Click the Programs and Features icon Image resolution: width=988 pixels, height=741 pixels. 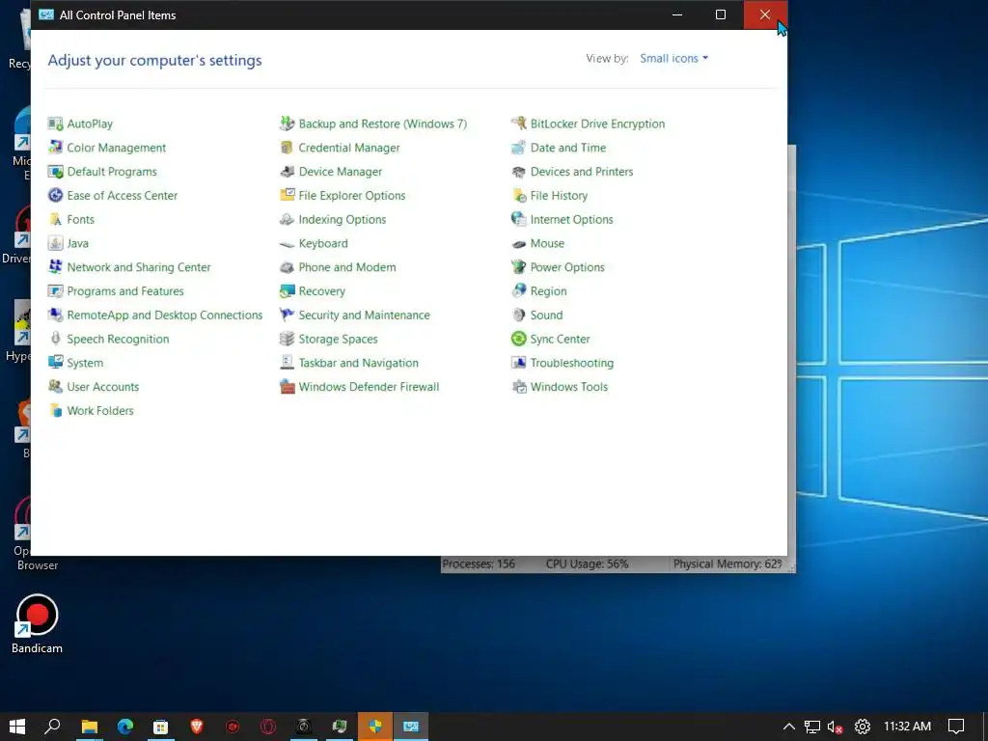tap(55, 291)
